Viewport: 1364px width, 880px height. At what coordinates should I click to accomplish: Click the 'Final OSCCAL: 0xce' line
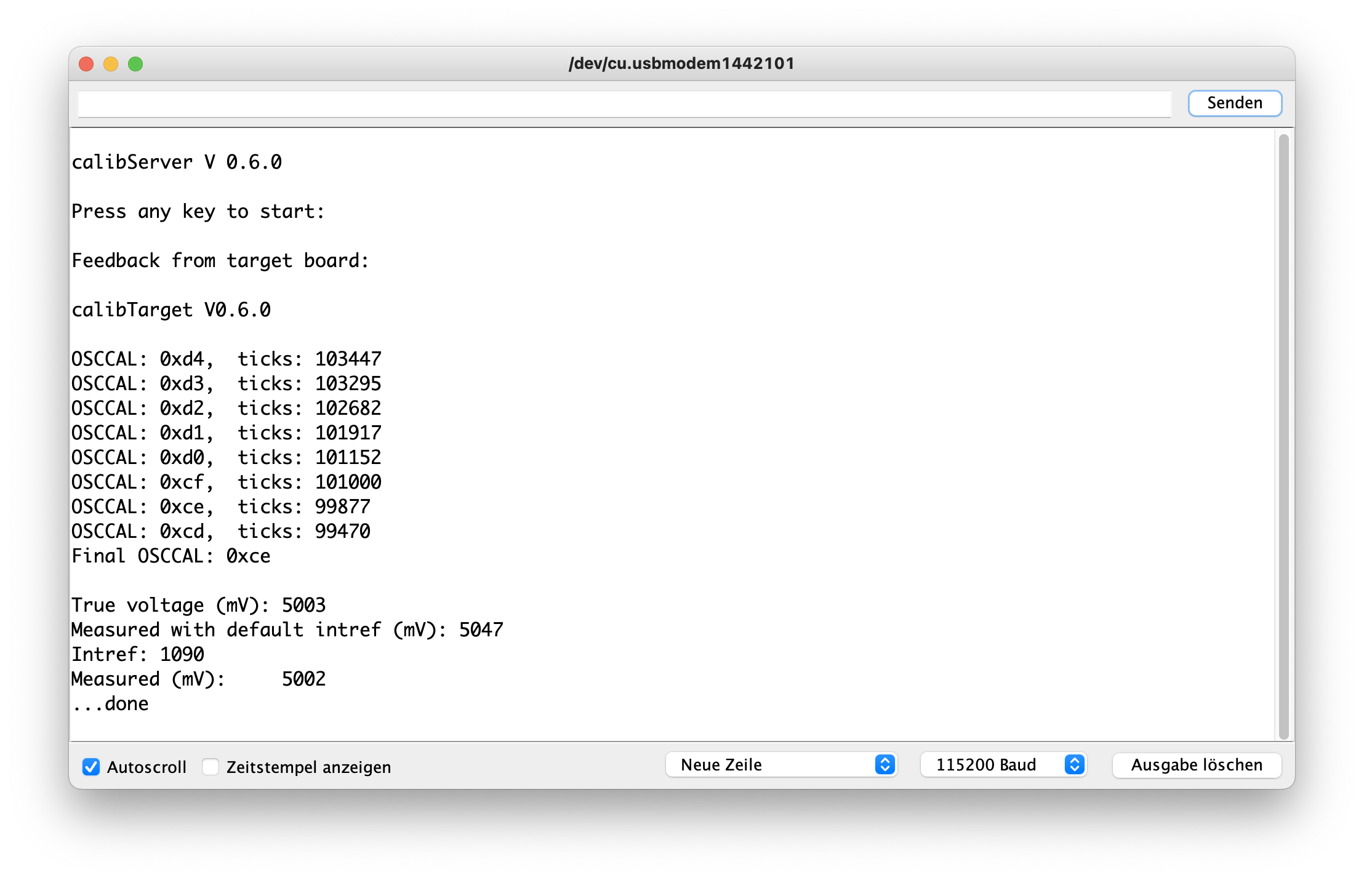[x=170, y=556]
